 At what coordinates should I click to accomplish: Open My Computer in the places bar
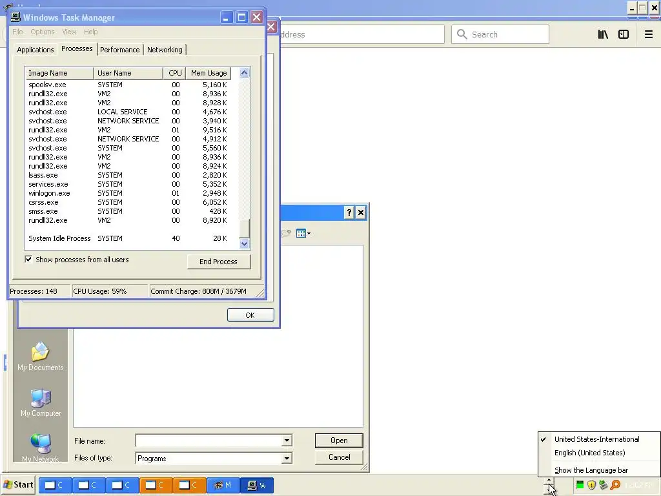coord(41,403)
